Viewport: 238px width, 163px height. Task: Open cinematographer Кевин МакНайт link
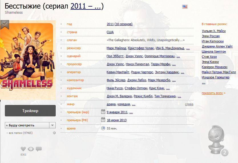click(x=118, y=72)
